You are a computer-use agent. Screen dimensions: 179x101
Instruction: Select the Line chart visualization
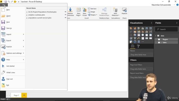(131, 32)
